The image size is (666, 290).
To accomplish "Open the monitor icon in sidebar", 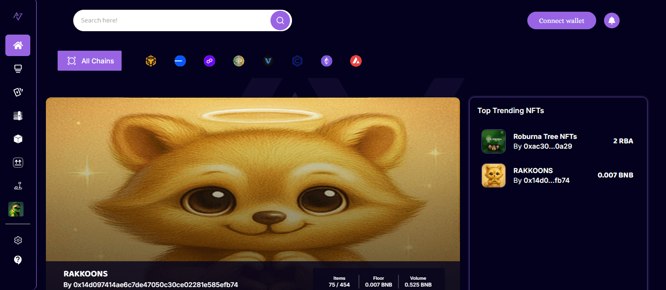I will [18, 69].
